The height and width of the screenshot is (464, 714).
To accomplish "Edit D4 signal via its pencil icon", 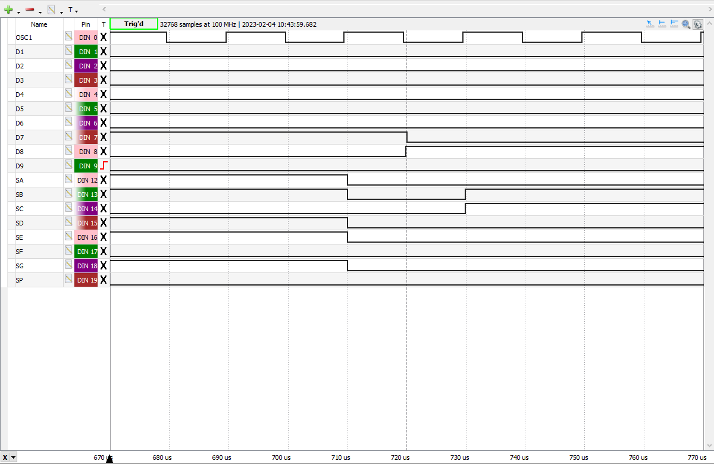I will coord(69,94).
